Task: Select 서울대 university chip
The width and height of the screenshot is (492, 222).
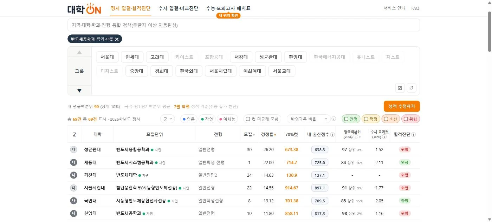Action: pyautogui.click(x=107, y=57)
